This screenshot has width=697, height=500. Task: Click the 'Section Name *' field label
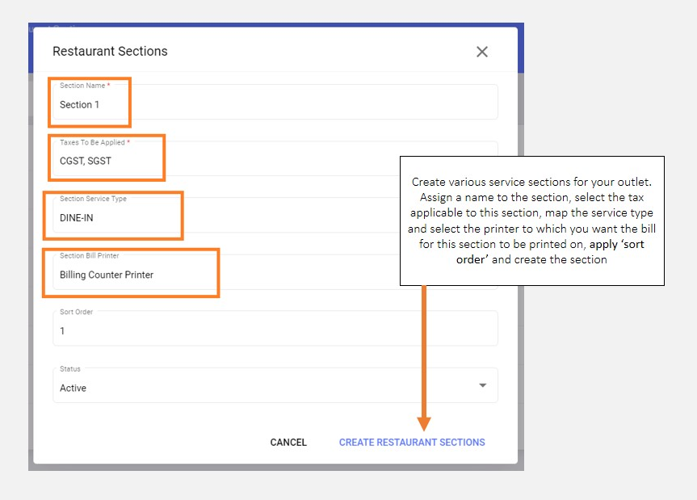click(85, 86)
